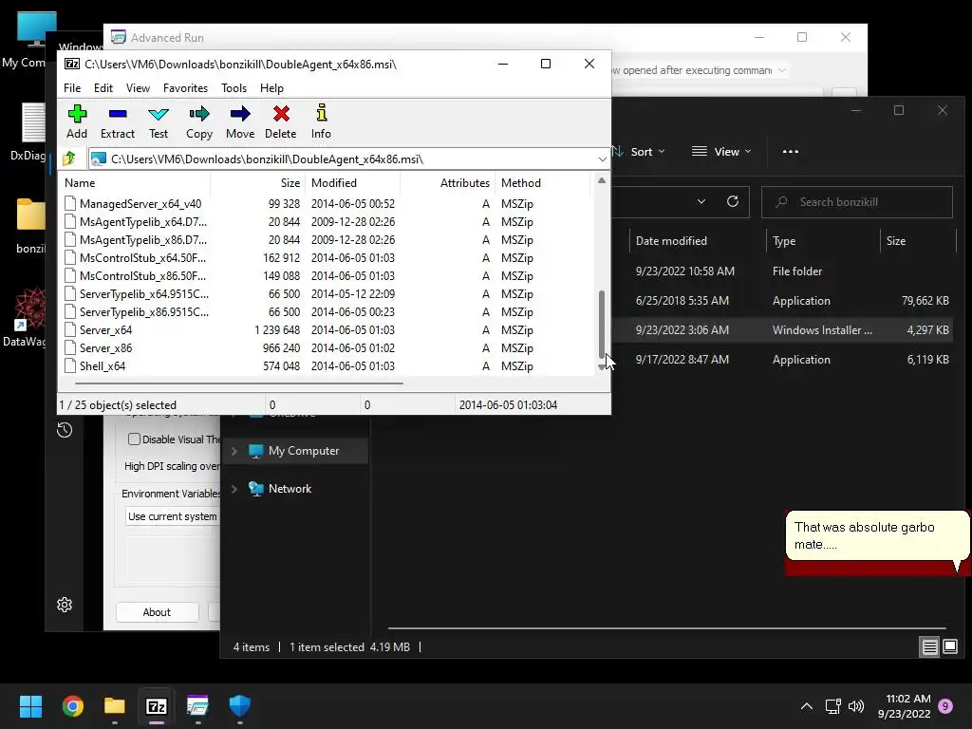Switch Explorer to details view icon
This screenshot has width=972, height=729.
[x=930, y=647]
